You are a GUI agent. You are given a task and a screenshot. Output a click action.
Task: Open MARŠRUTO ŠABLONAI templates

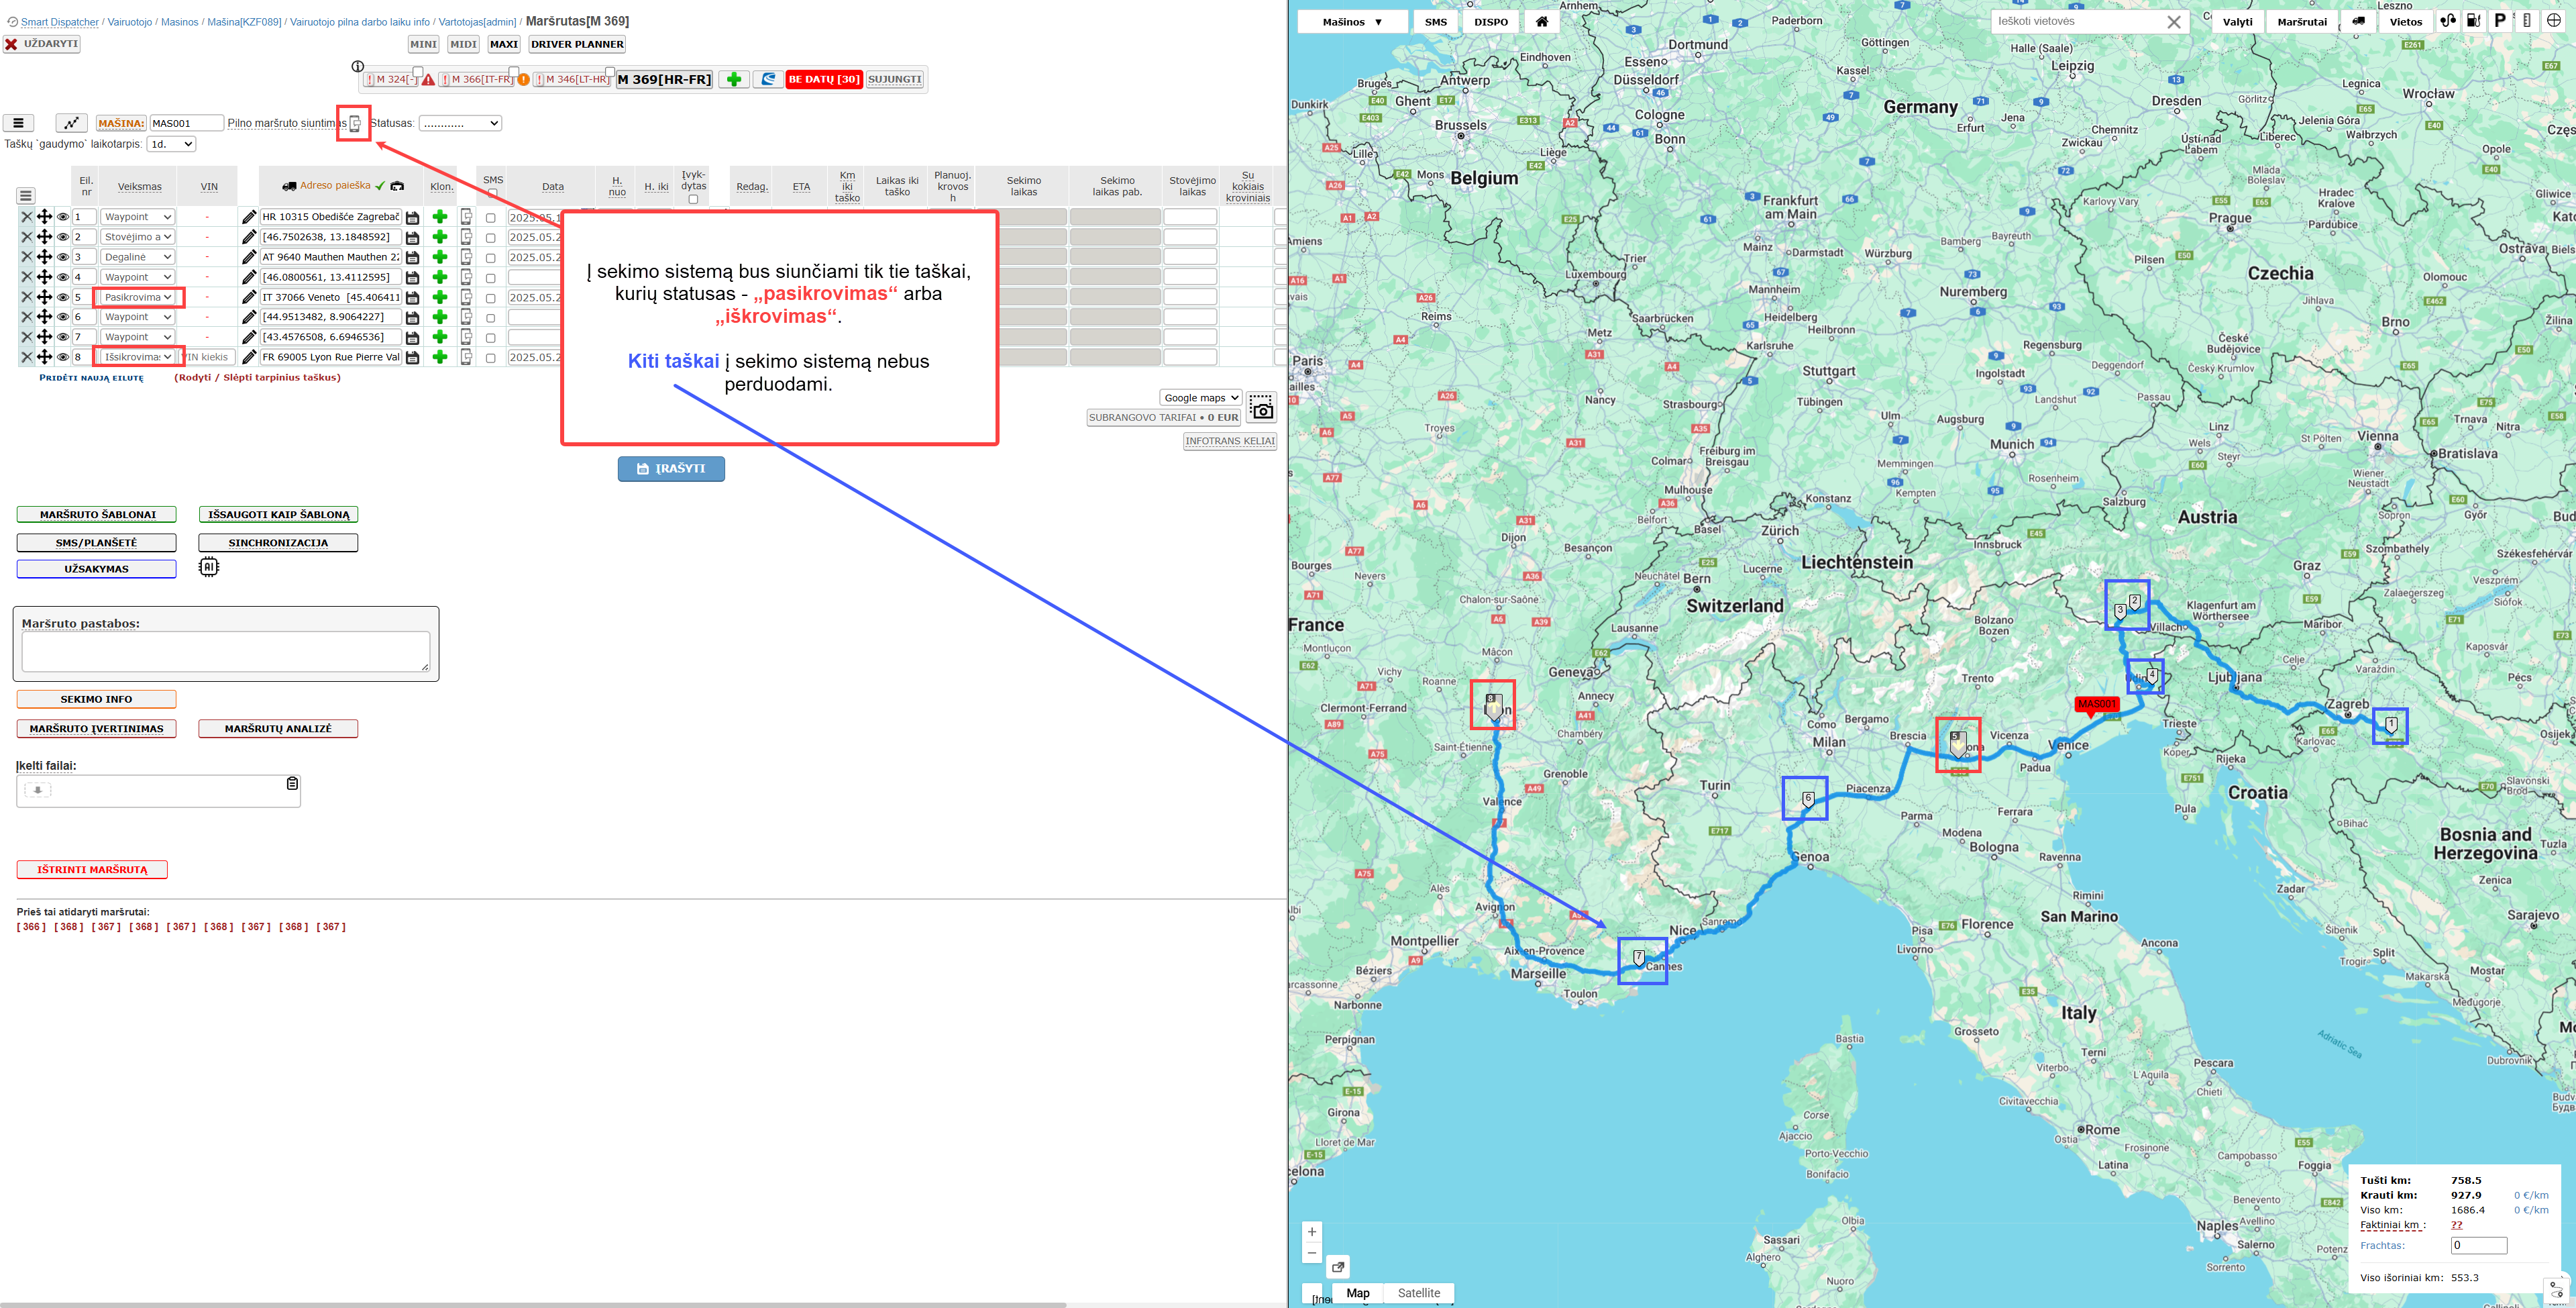coord(97,514)
